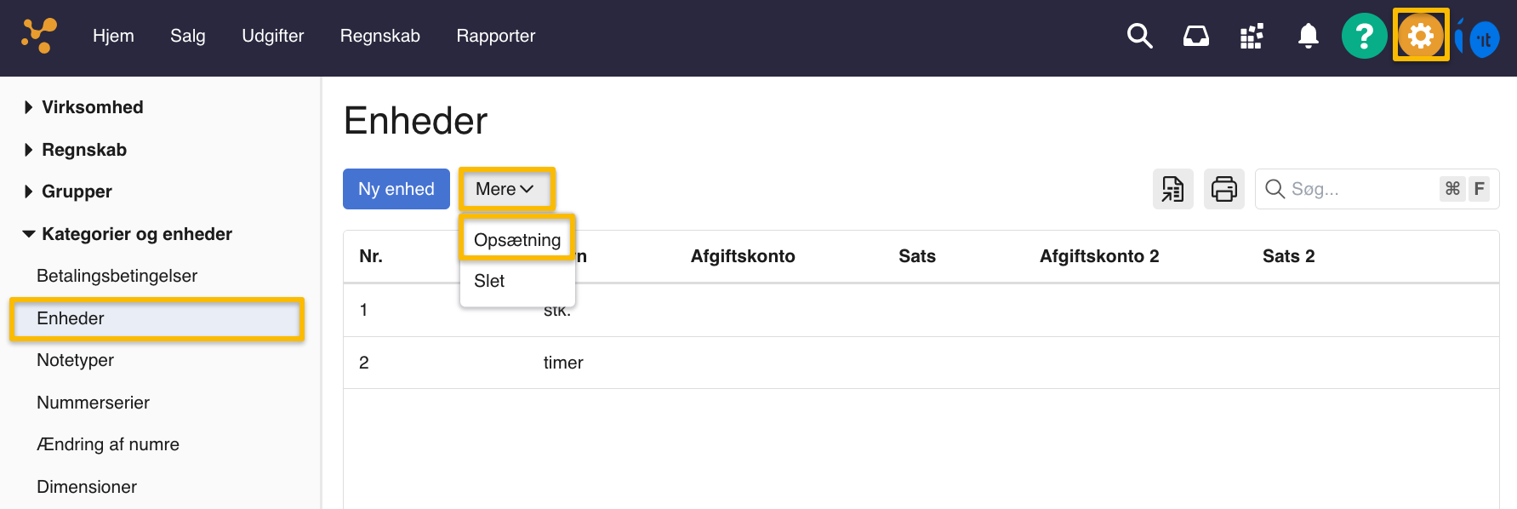Open Nummerserier in the sidebar
Screen dimensions: 1517x509
[x=93, y=403]
